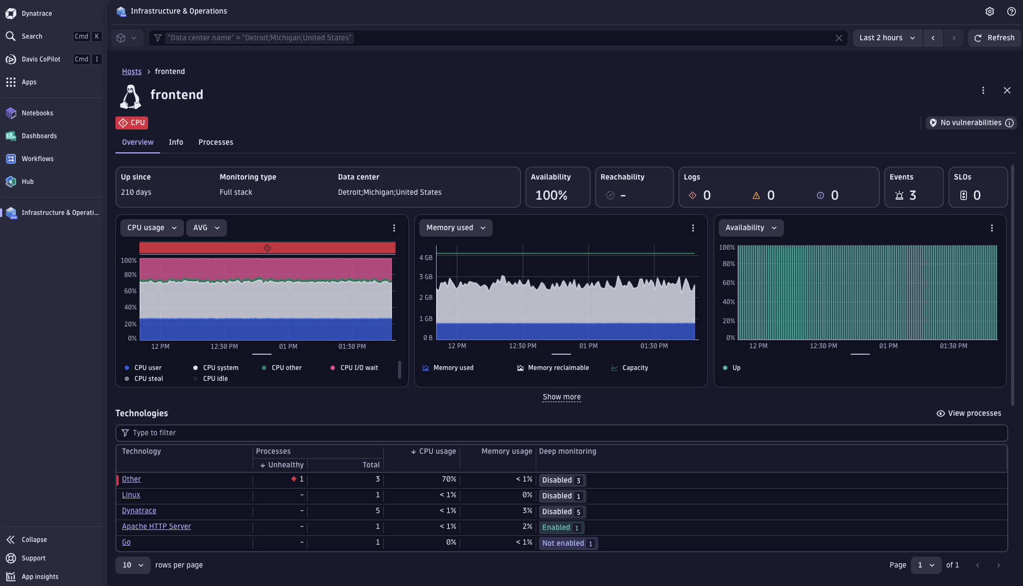The image size is (1023, 586).
Task: Open the Go technology link
Action: [126, 542]
